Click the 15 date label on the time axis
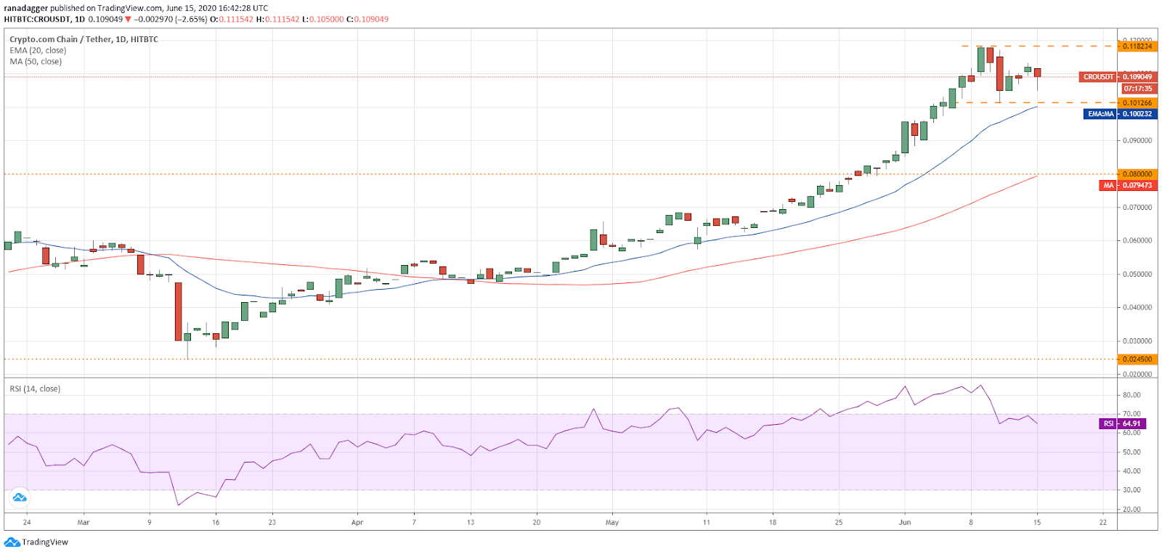The image size is (1162, 554). (1037, 522)
